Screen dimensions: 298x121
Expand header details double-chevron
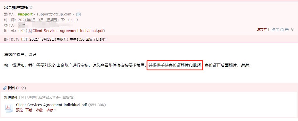(x=293, y=29)
